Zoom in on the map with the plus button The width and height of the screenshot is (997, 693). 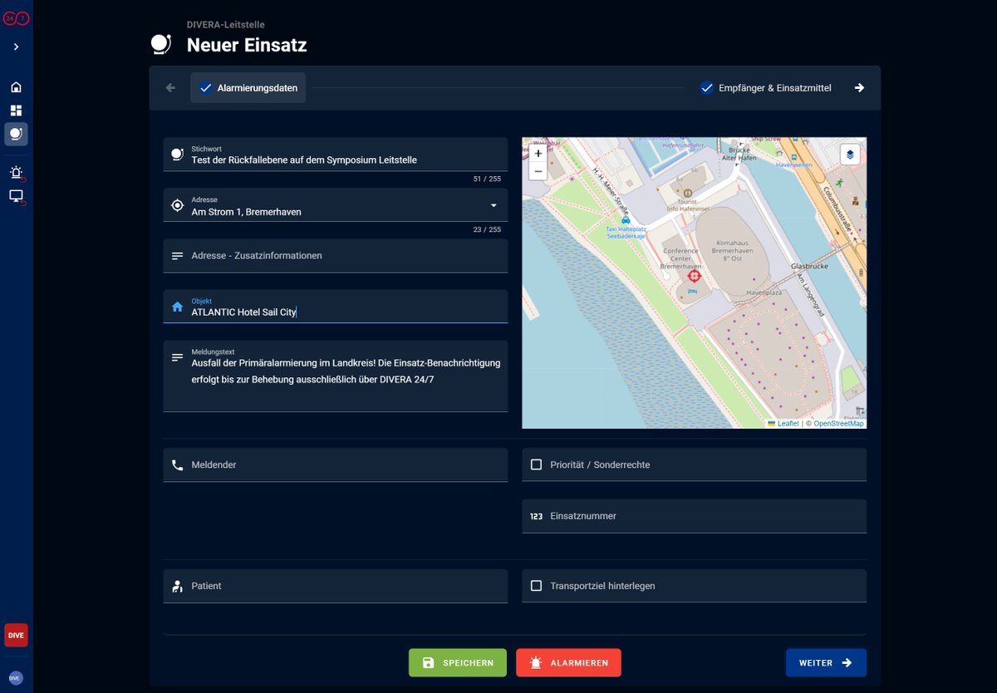point(538,154)
